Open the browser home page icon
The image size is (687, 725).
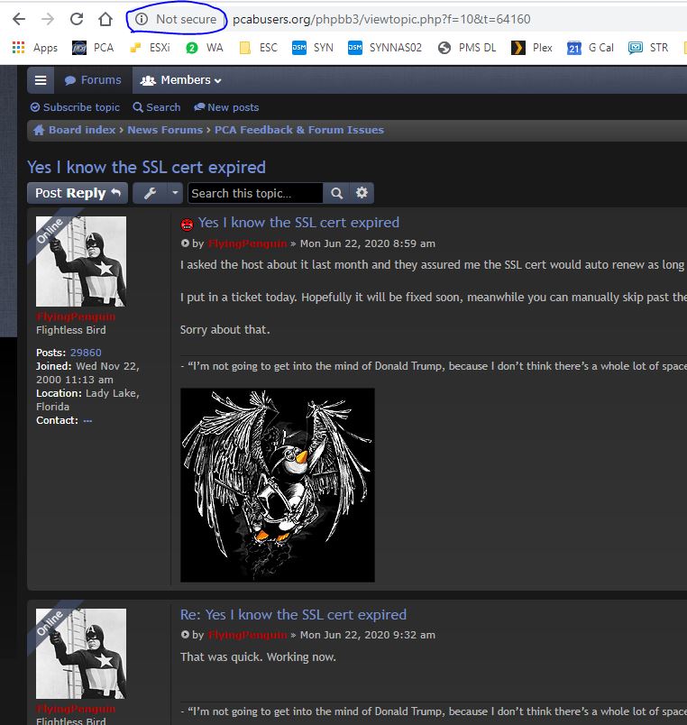pyautogui.click(x=105, y=20)
